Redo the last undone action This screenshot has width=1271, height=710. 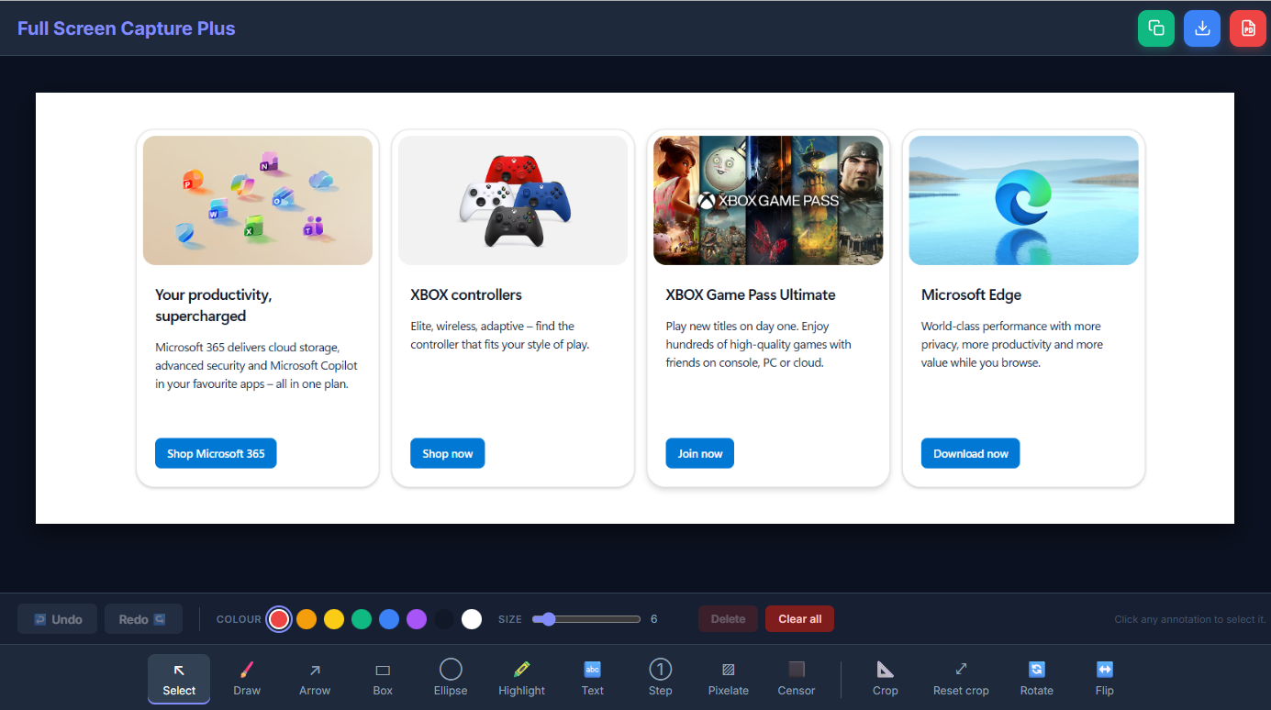tap(143, 619)
